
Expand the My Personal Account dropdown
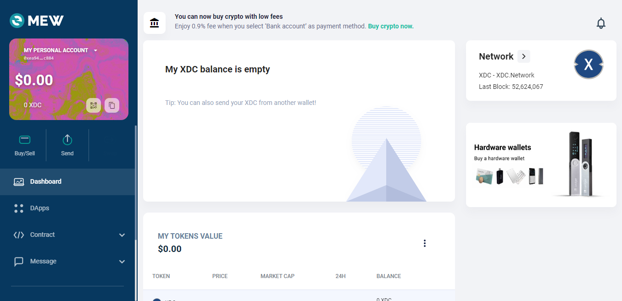(x=95, y=50)
